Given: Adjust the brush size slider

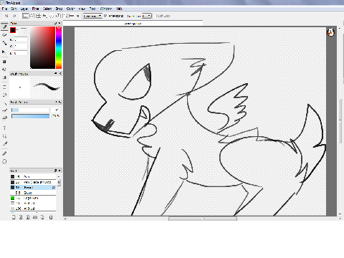Looking at the screenshot, I should coord(30,110).
